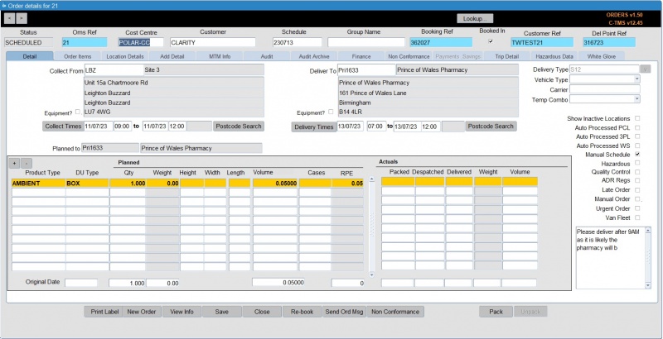Image resolution: width=663 pixels, height=339 pixels.
Task: Open the Add Detail tab
Action: click(x=172, y=56)
